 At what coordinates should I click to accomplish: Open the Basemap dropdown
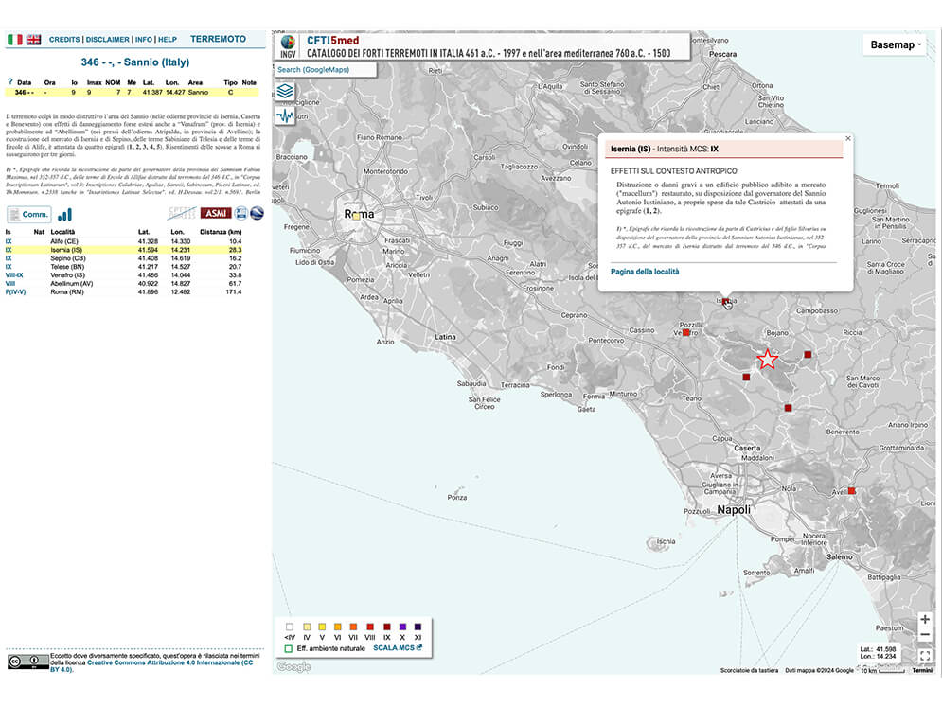click(x=897, y=45)
